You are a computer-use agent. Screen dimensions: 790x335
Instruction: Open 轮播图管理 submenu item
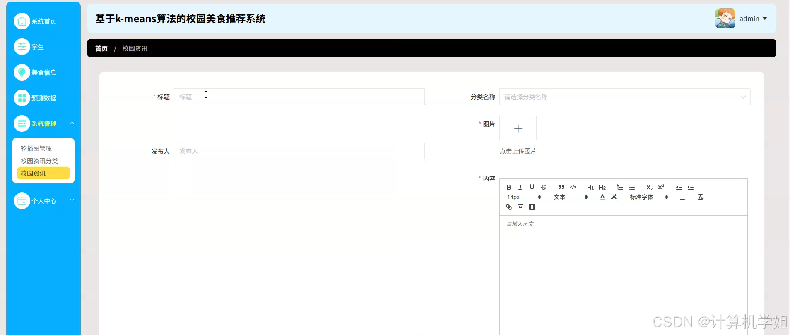pyautogui.click(x=36, y=148)
